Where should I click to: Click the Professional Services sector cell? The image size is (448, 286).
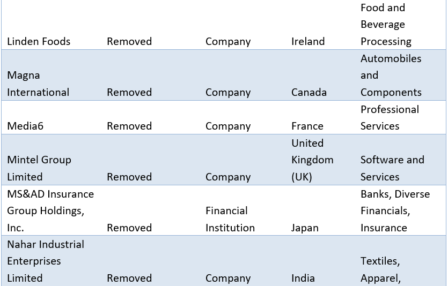[390, 117]
